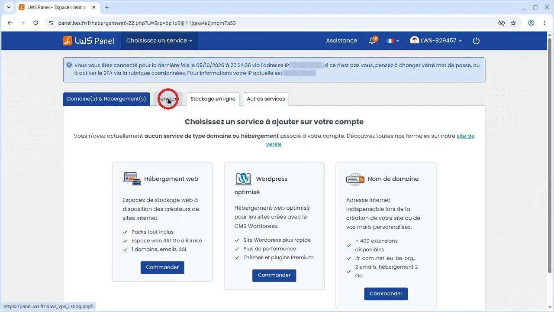This screenshot has height=312, width=554.
Task: Select the Domaine(s) & Hébergement(s) tab
Action: coord(106,99)
